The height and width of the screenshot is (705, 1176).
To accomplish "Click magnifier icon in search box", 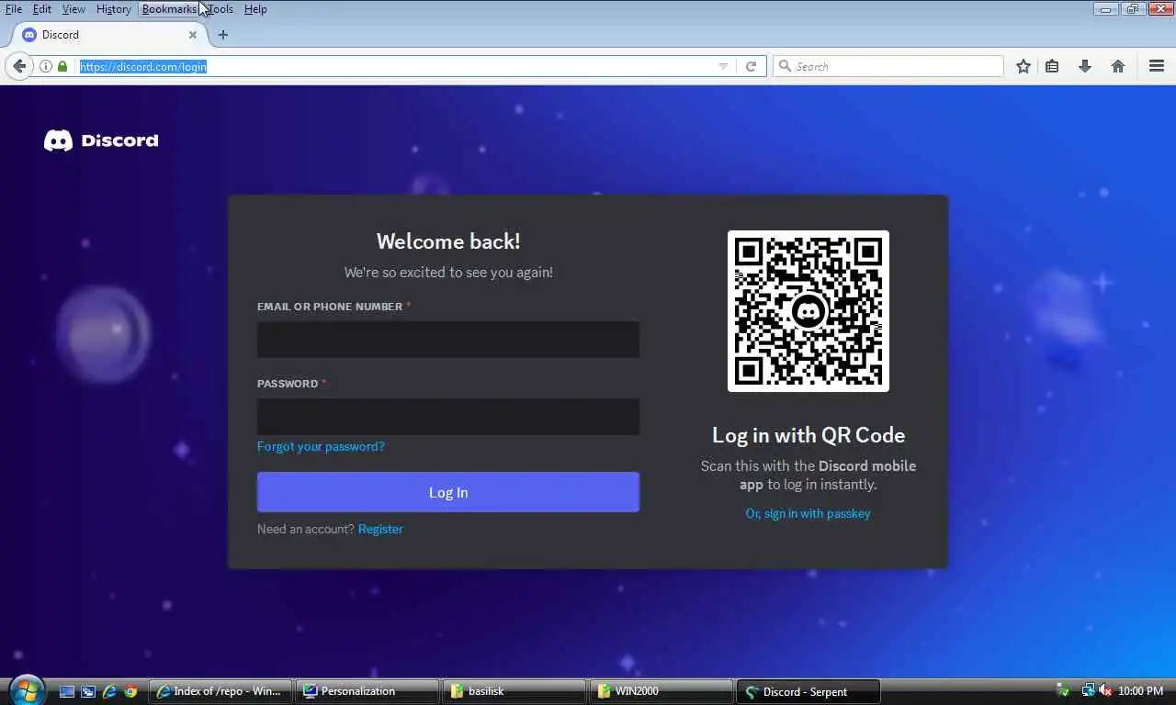I will point(785,66).
